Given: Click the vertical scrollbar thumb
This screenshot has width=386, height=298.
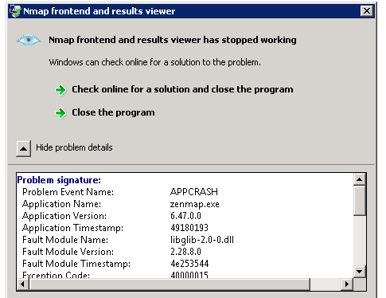Looking at the screenshot, I should pos(360,200).
